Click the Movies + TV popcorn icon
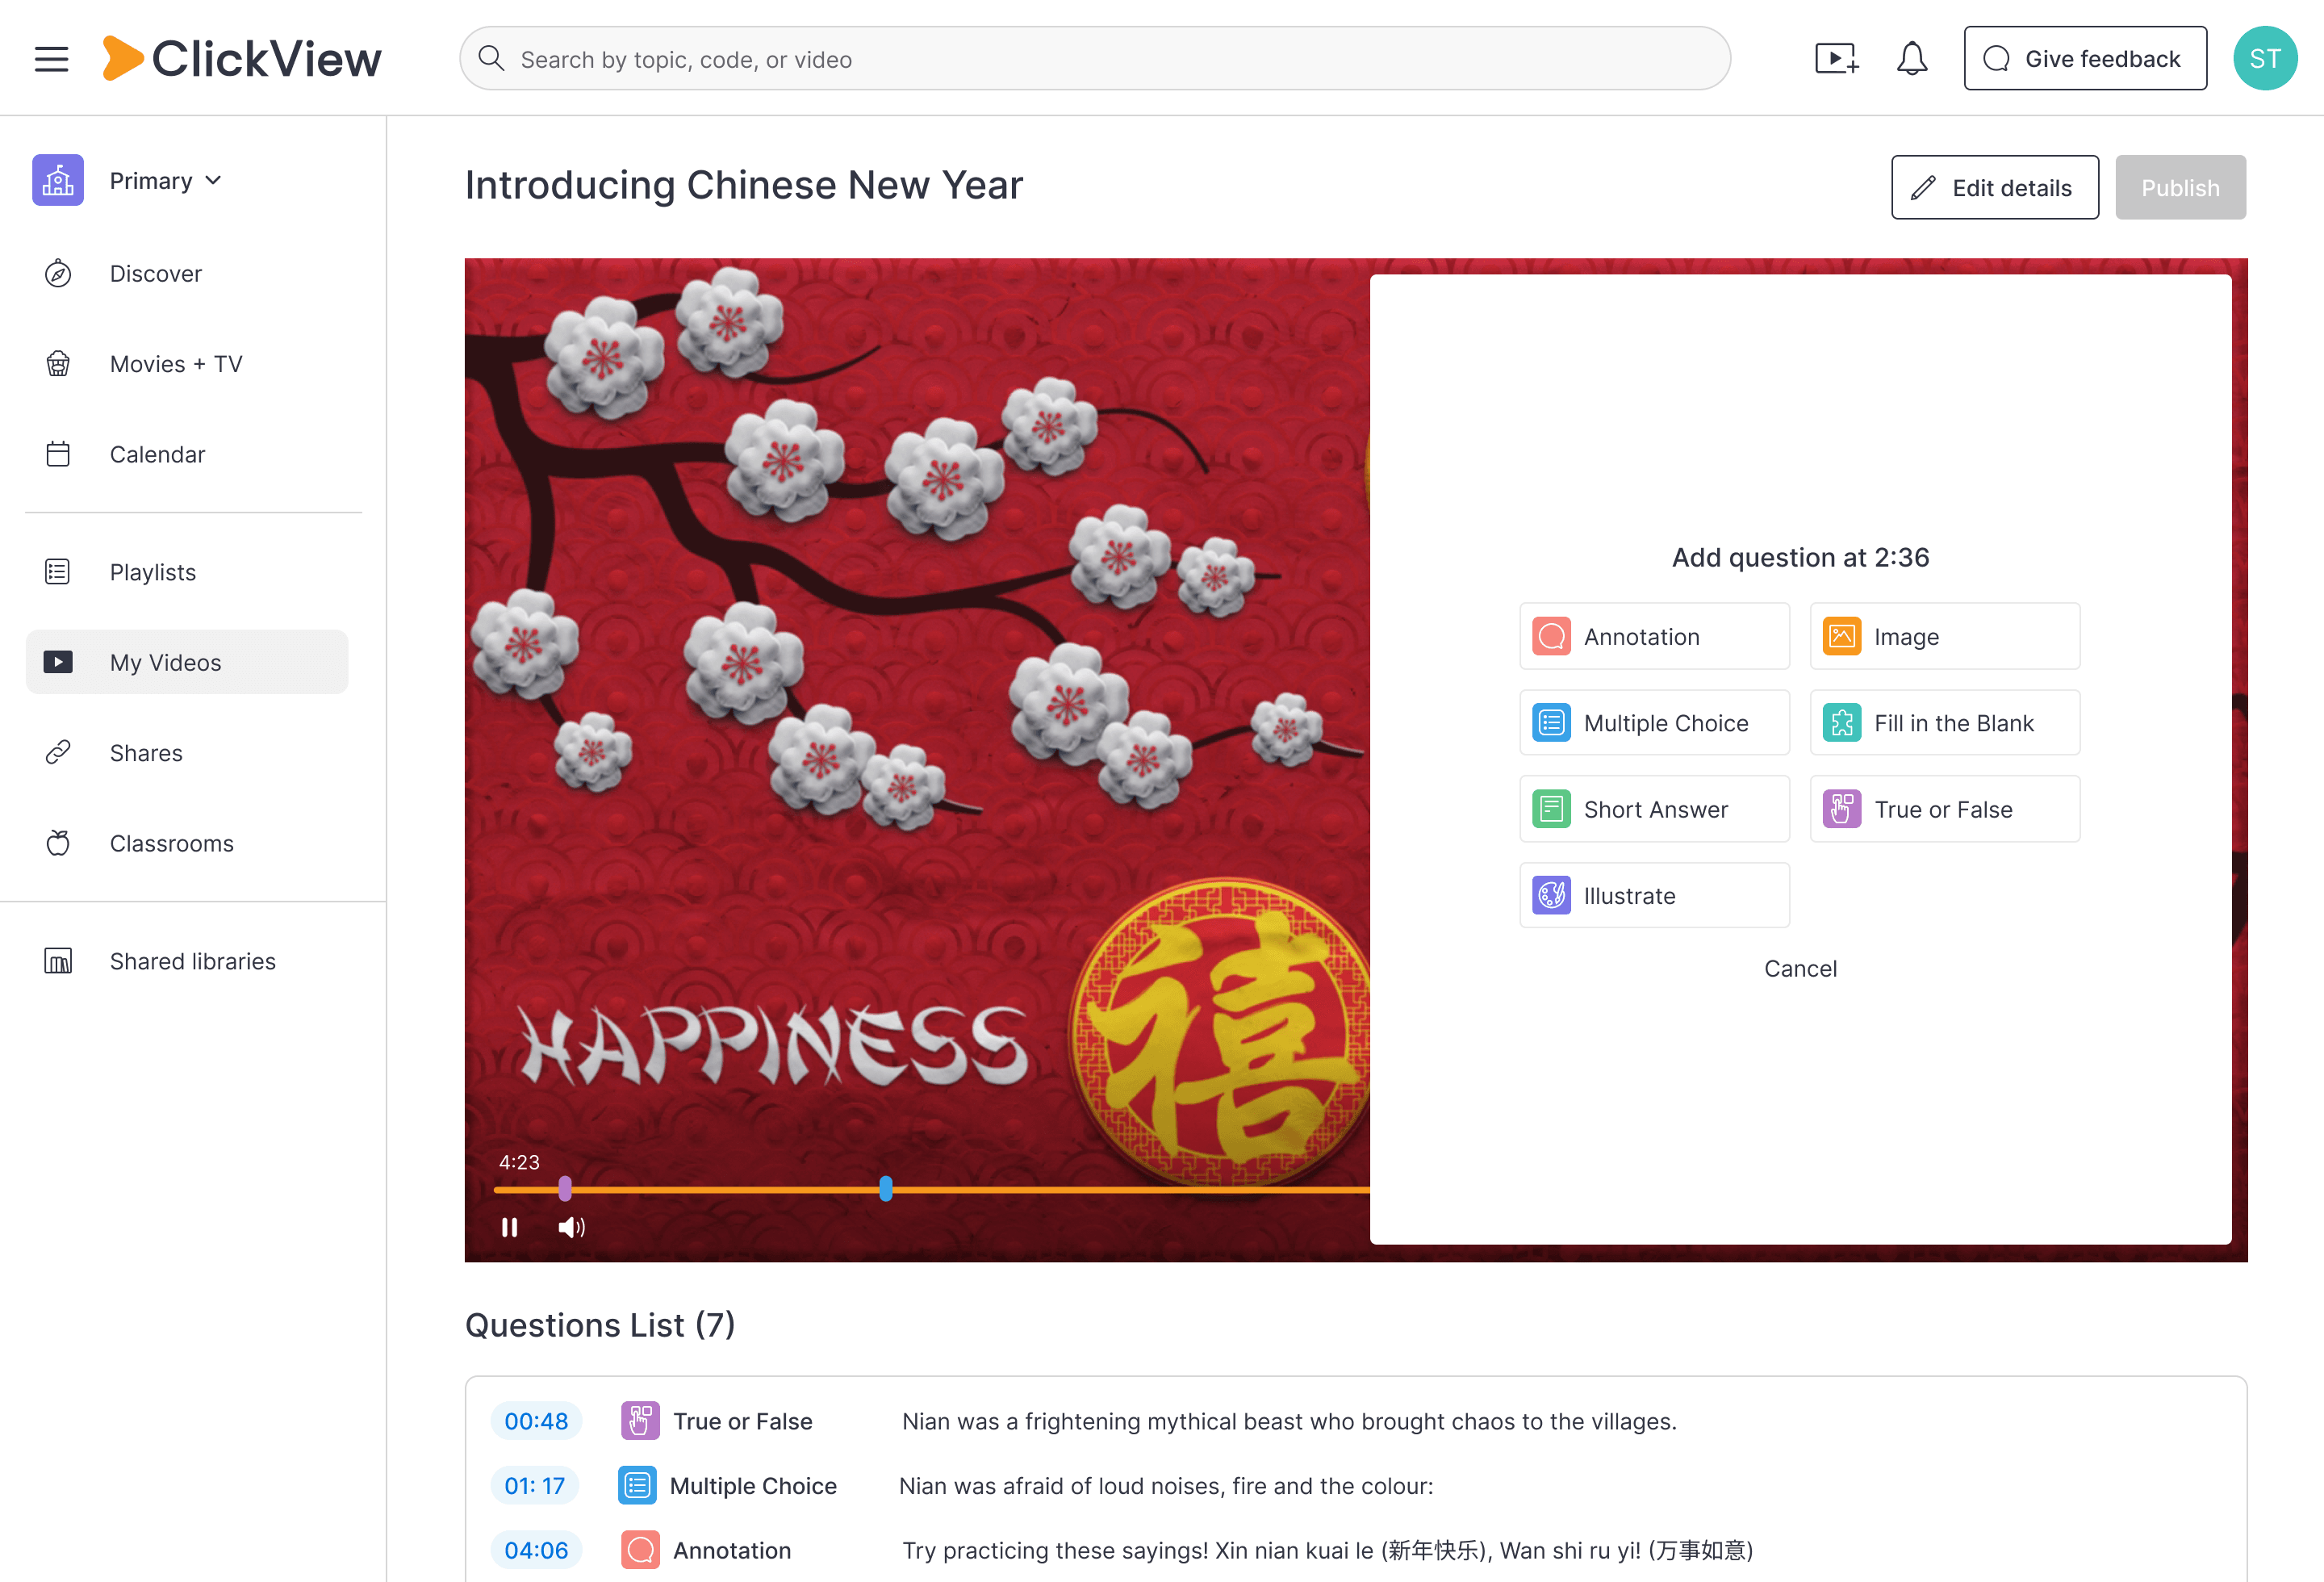2324x1582 pixels. coord(58,364)
